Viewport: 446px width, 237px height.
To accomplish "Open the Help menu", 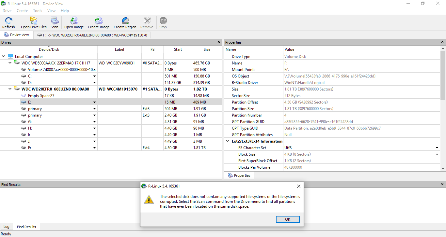I will pyautogui.click(x=65, y=11).
